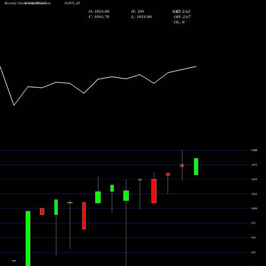266x266 pixels.
Task: Click the 975 price axis label
Action: coord(254,223)
